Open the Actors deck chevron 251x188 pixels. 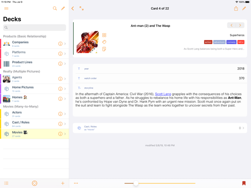(x=65, y=114)
